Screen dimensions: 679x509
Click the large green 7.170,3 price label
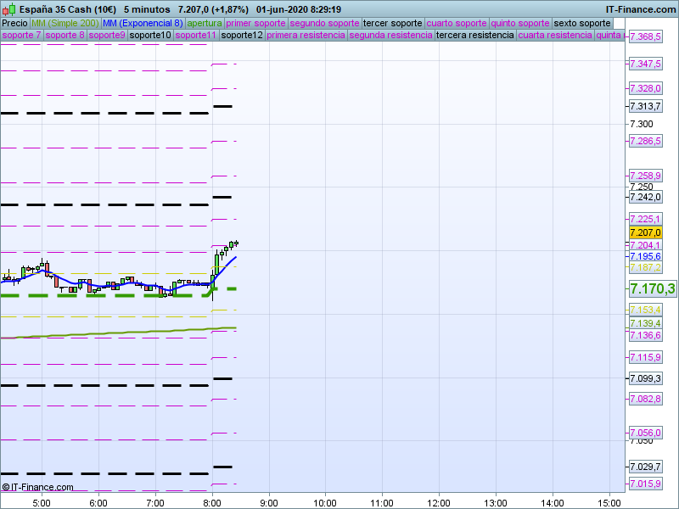[x=652, y=289]
